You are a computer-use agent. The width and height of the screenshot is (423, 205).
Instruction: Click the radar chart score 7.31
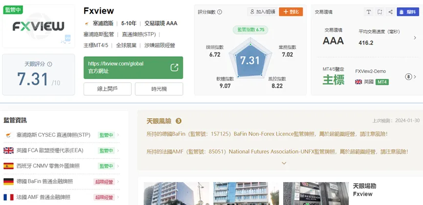click(250, 61)
